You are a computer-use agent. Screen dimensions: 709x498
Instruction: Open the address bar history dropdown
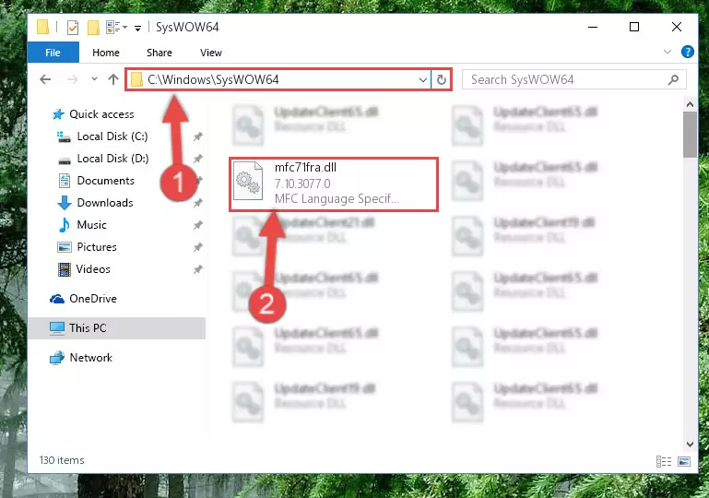tap(423, 80)
